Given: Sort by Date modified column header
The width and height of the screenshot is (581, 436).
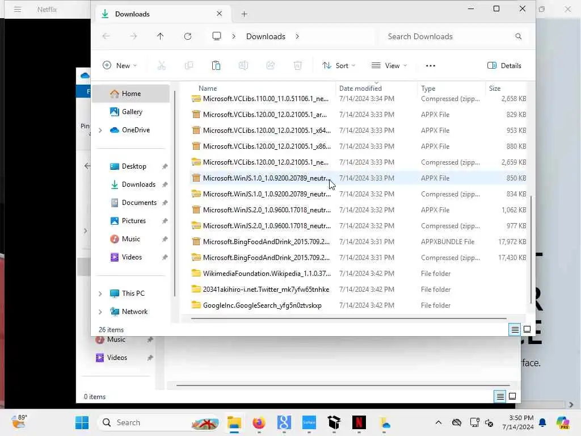Looking at the screenshot, I should click(x=360, y=88).
